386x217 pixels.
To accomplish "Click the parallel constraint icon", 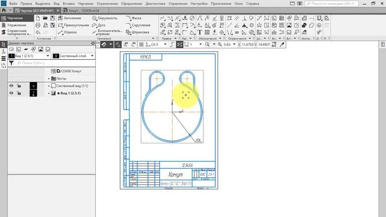I will point(237,18).
